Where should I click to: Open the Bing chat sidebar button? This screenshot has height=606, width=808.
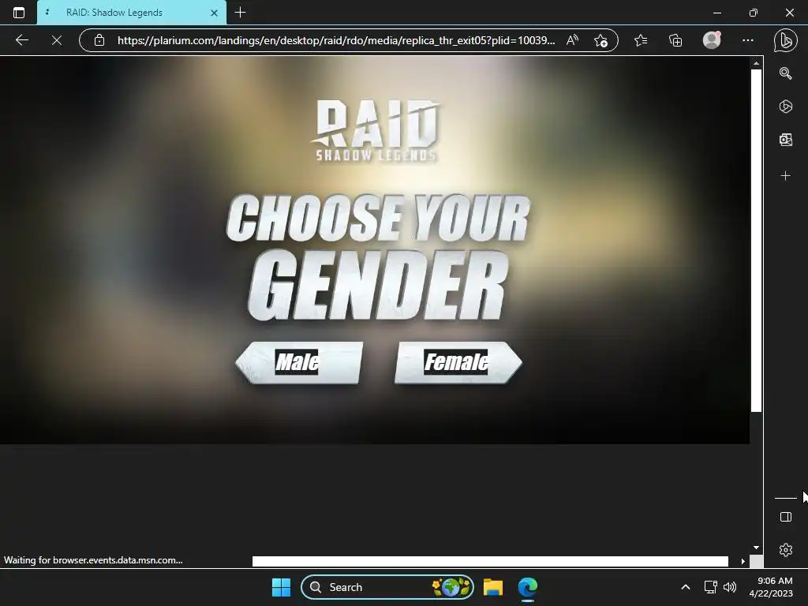785,41
